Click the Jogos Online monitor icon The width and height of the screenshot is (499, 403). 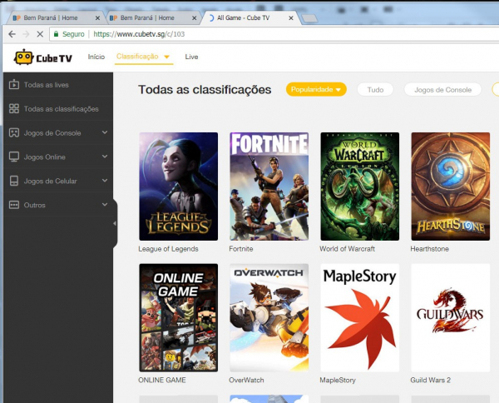click(14, 157)
